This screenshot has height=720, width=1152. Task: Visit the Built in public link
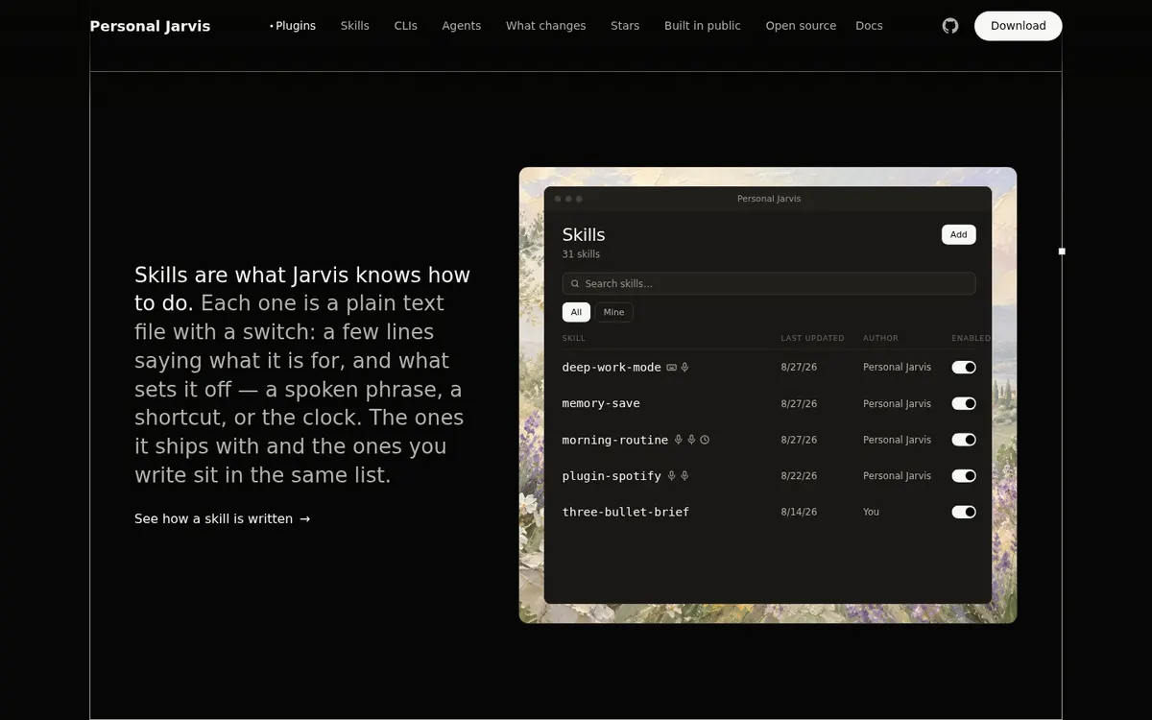coord(703,26)
